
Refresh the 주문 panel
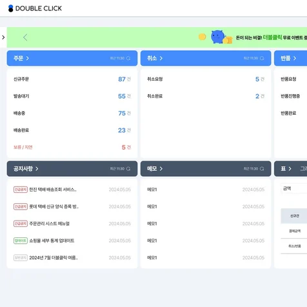click(x=128, y=58)
